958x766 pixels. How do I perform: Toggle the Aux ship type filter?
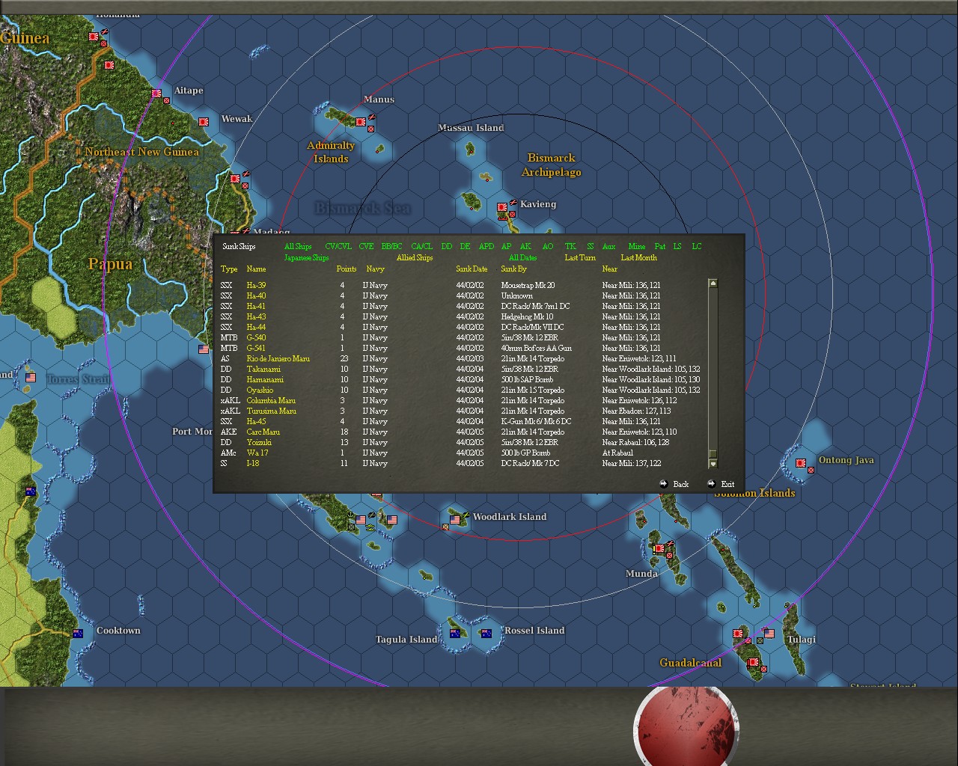(x=609, y=246)
